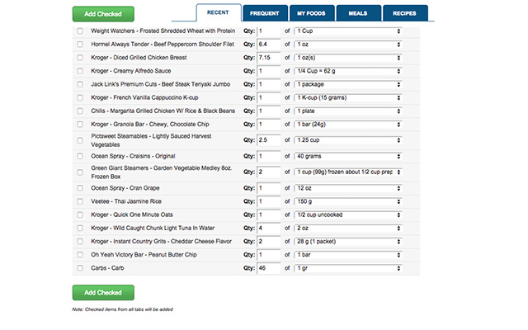This screenshot has height=330, width=528.
Task: Tick the Carbs - Carb checkbox
Action: tap(80, 268)
